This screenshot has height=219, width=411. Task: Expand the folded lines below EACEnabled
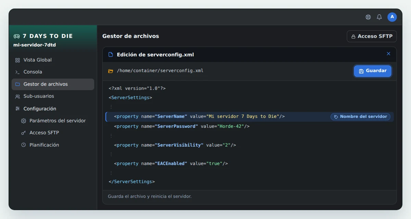[x=111, y=173]
